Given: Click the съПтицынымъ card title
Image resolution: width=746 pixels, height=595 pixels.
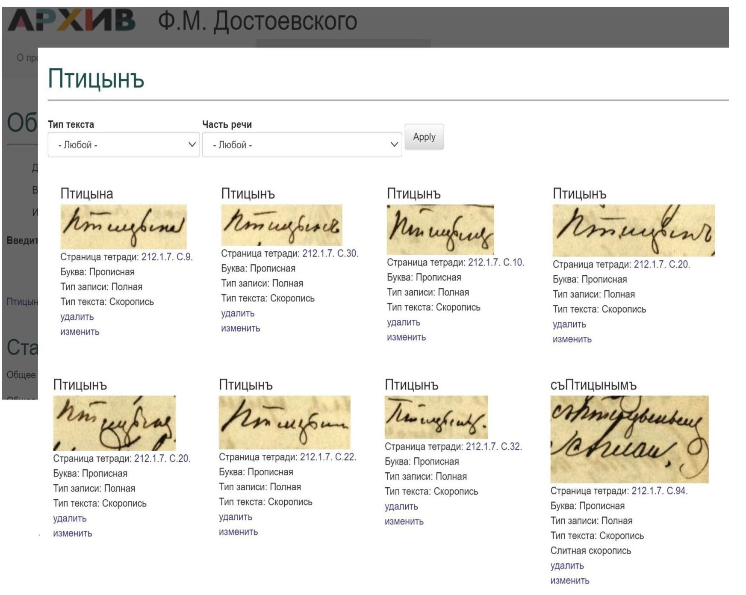Looking at the screenshot, I should 593,385.
